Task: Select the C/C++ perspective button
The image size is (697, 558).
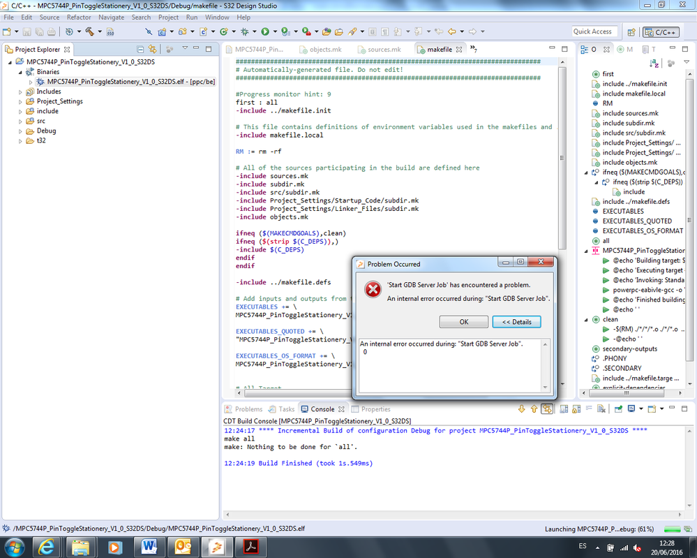Action: pos(661,32)
